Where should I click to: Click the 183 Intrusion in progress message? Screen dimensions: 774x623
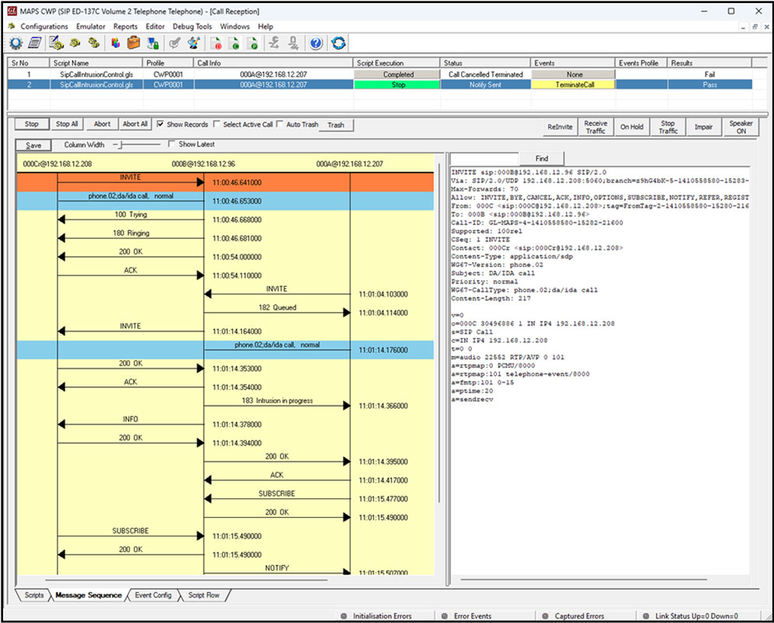pos(277,400)
